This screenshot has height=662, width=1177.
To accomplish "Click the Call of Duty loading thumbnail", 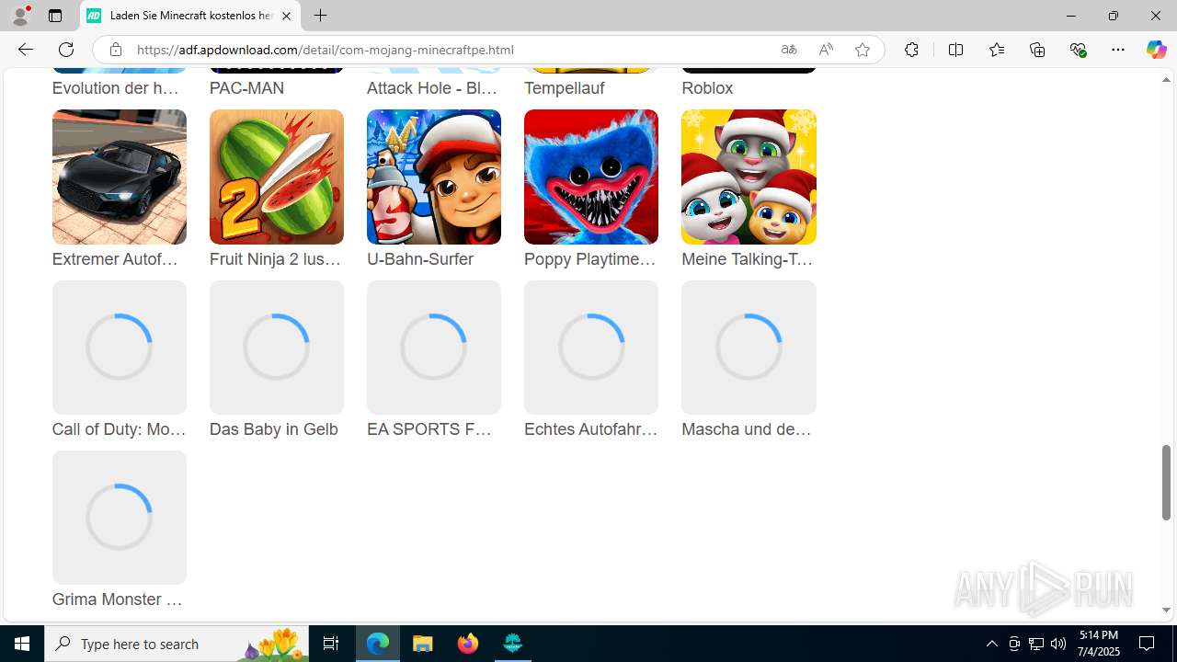I will (120, 347).
